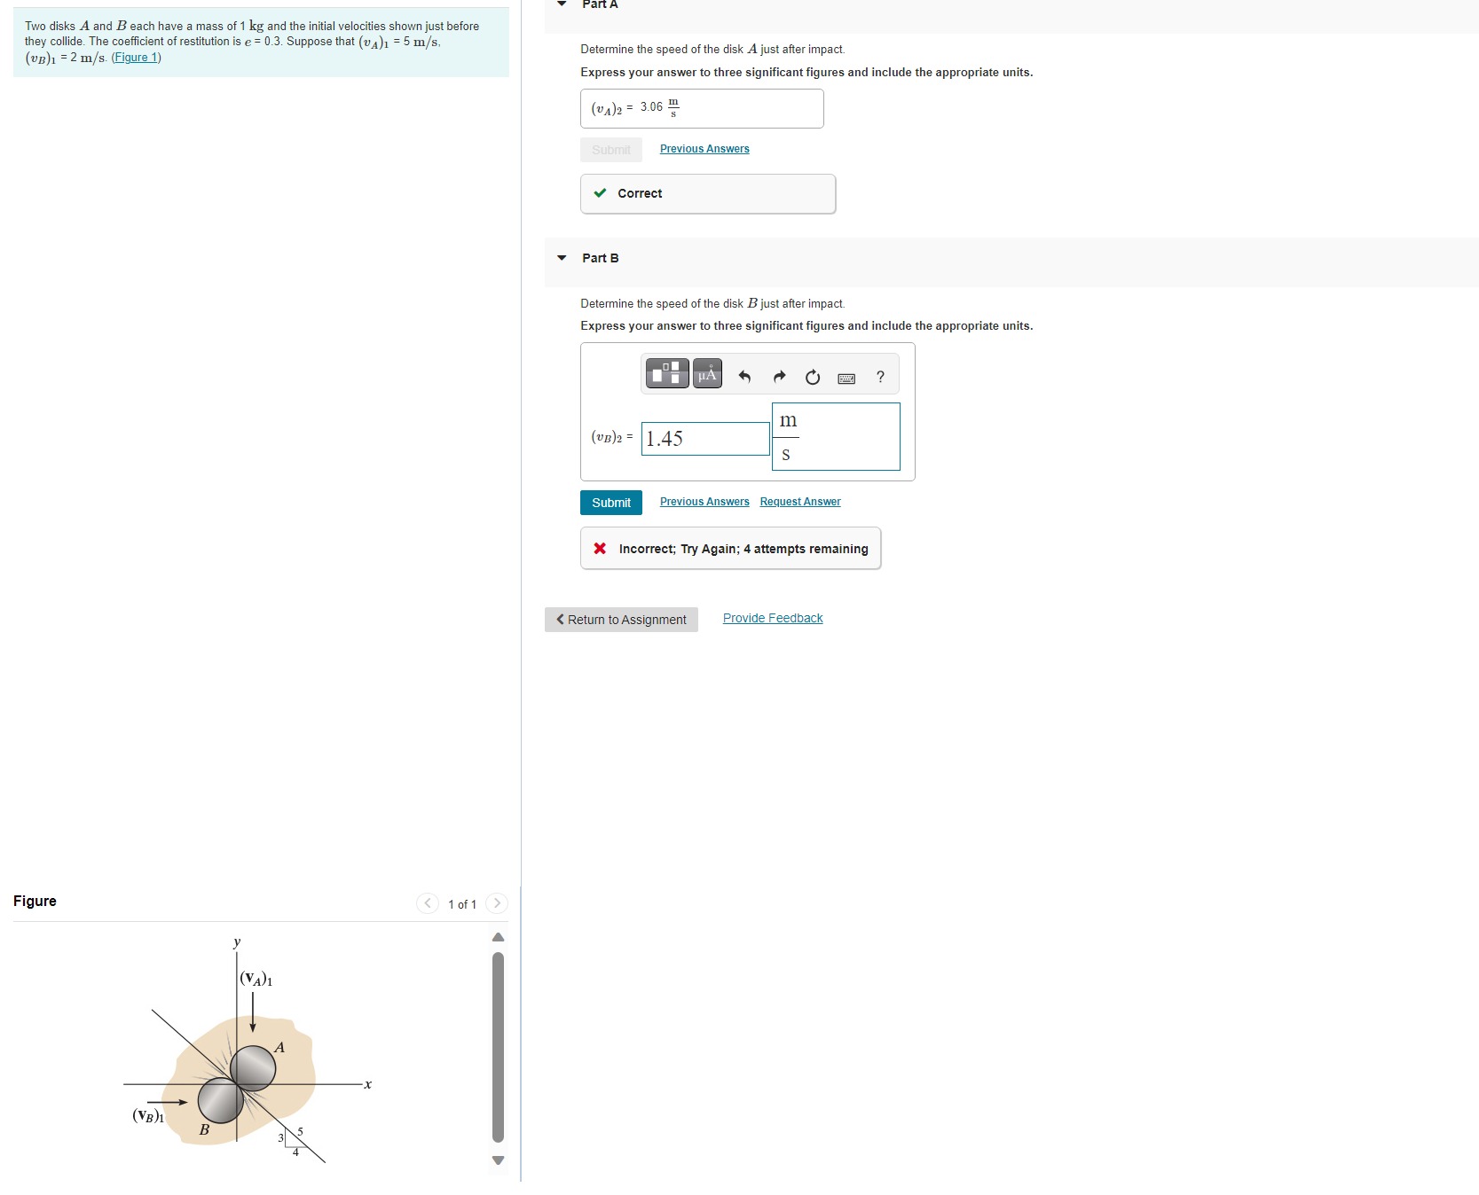
Task: Open the μÅ units symbol palette
Action: click(x=706, y=373)
